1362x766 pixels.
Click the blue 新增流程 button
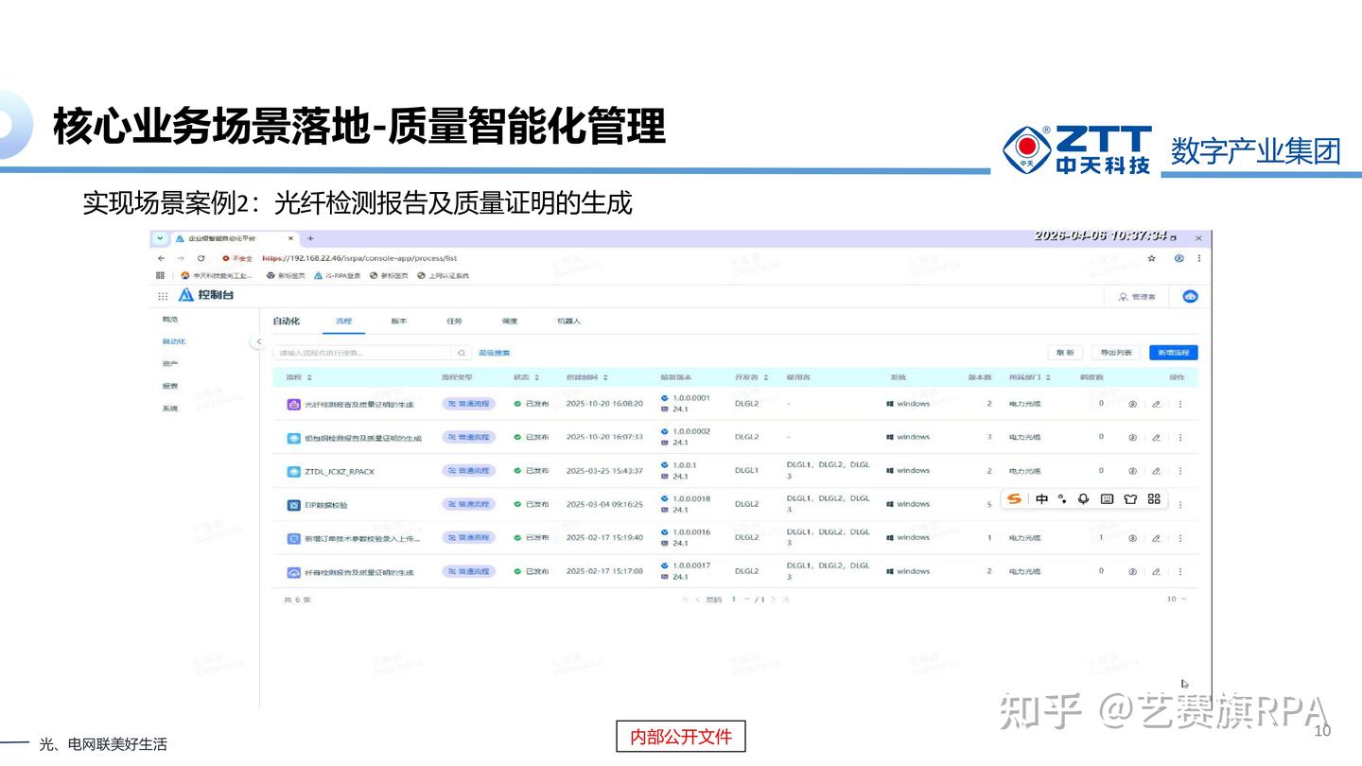pyautogui.click(x=1174, y=353)
